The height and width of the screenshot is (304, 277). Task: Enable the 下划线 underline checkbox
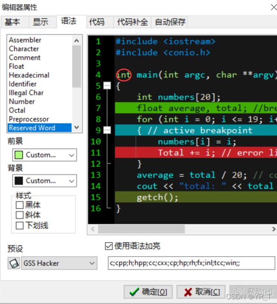tap(20, 226)
